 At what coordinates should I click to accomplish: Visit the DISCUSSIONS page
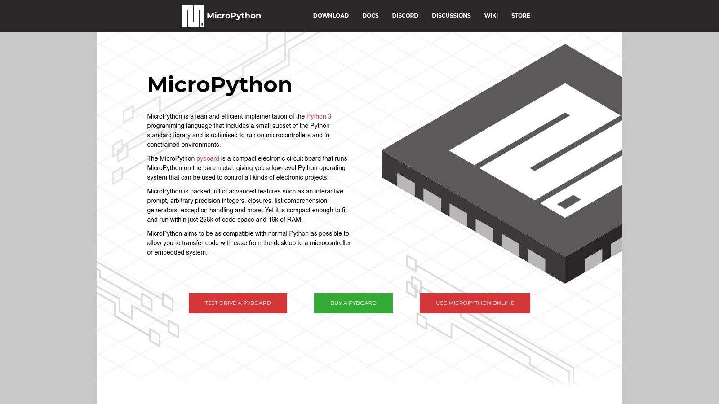pyautogui.click(x=451, y=16)
